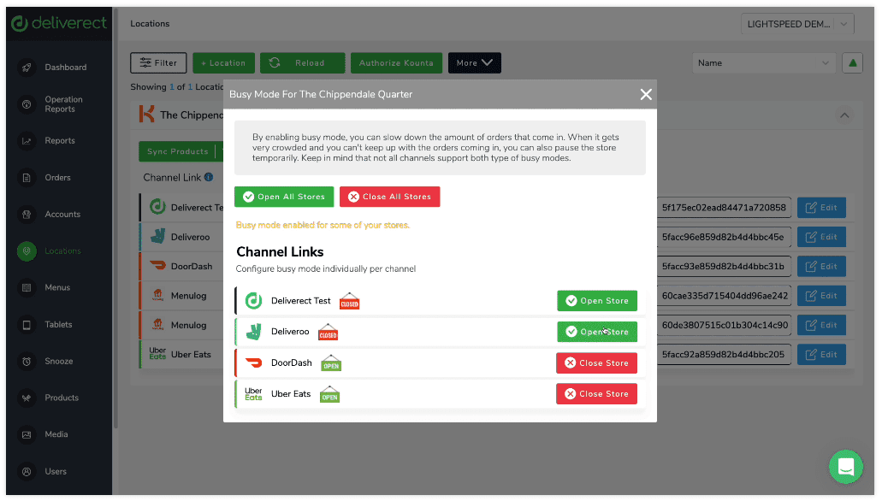
Task: Open the Name sort dropdown
Action: point(763,63)
